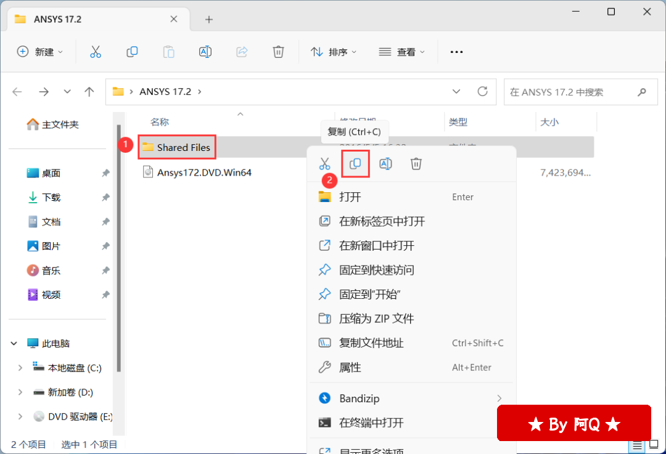The height and width of the screenshot is (454, 666).
Task: Click the toolbar Cut scissors icon
Action: coord(96,52)
